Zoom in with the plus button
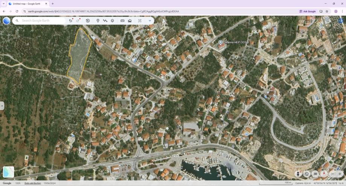Image resolution: width=346 pixels, height=186 pixels. [x=340, y=174]
